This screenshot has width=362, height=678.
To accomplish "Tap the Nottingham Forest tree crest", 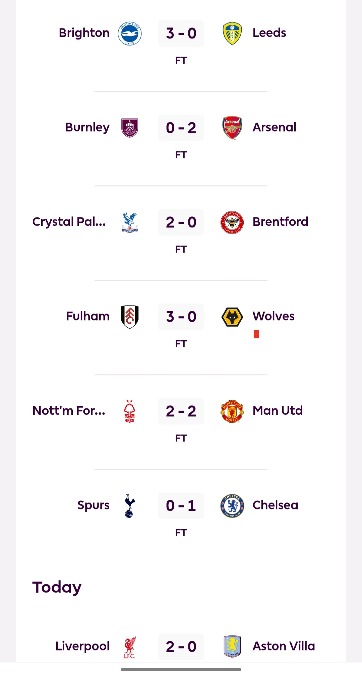I will 130,411.
